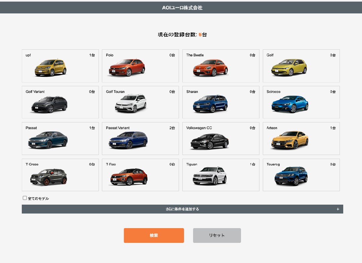
Task: Choose the Passat Variant car image
Action: coord(128,140)
